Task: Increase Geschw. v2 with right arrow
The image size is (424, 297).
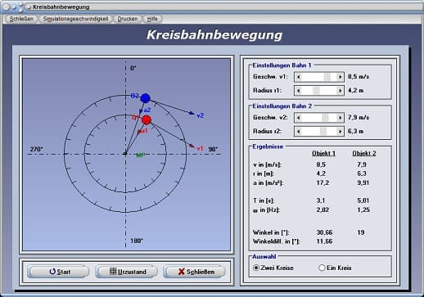Action: coord(340,118)
